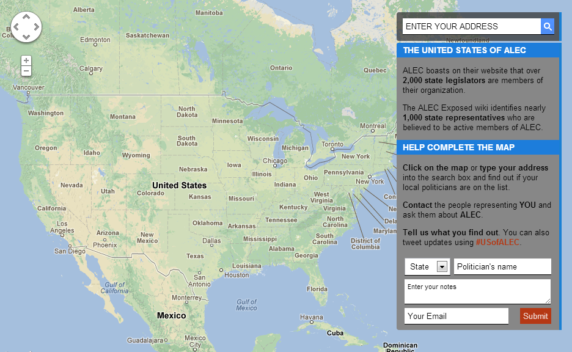This screenshot has width=572, height=352.
Task: Zoom out of the map
Action: click(x=25, y=70)
